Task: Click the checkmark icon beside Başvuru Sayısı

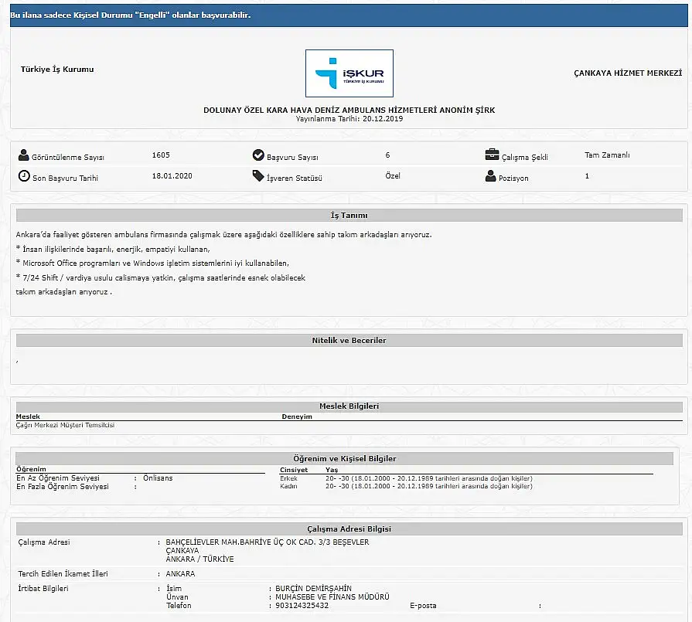Action: click(258, 155)
